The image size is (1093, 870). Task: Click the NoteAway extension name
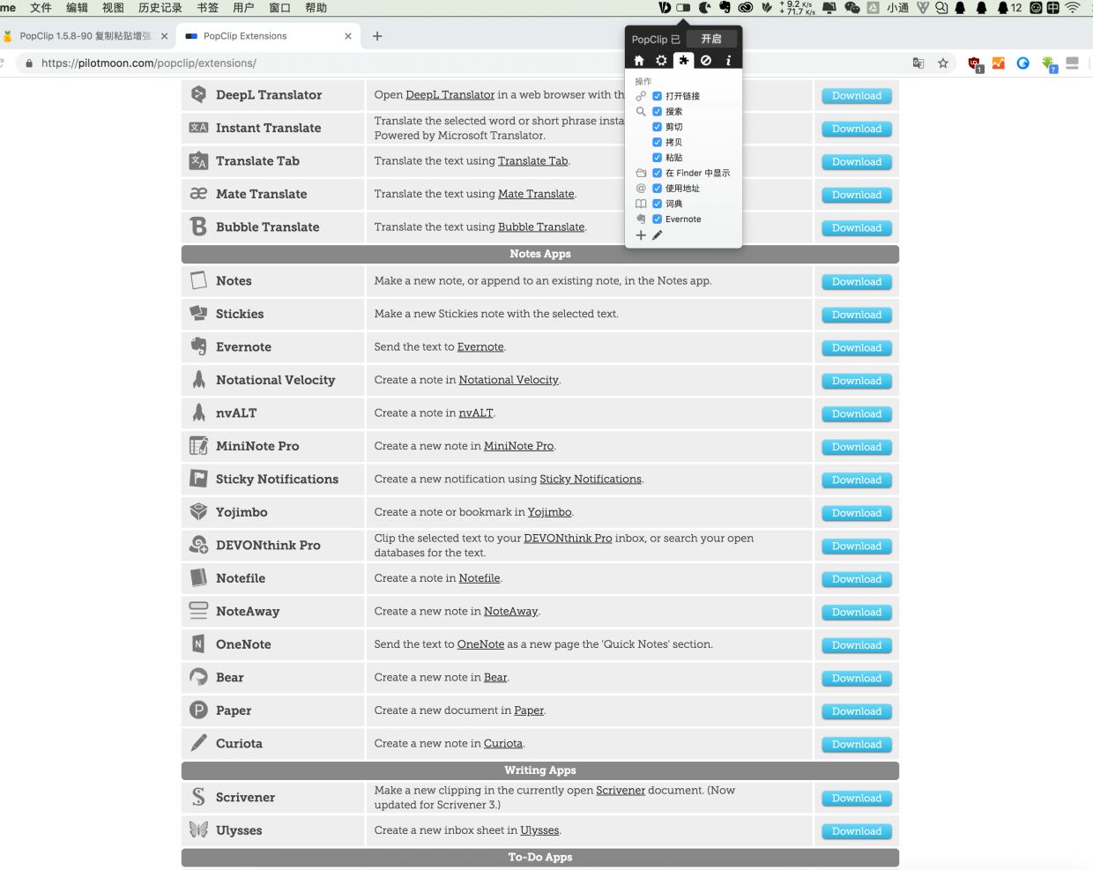248,611
